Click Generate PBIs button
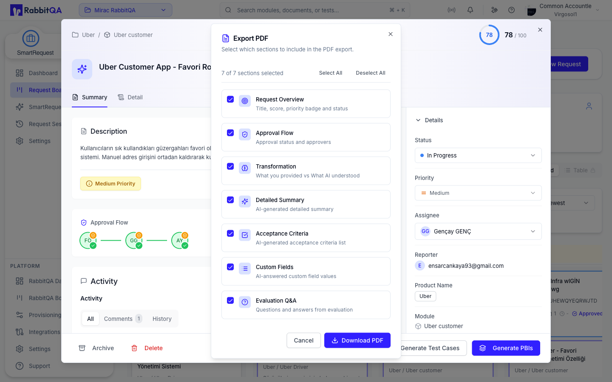Screen dimensions: 612x382 [x=506, y=348]
